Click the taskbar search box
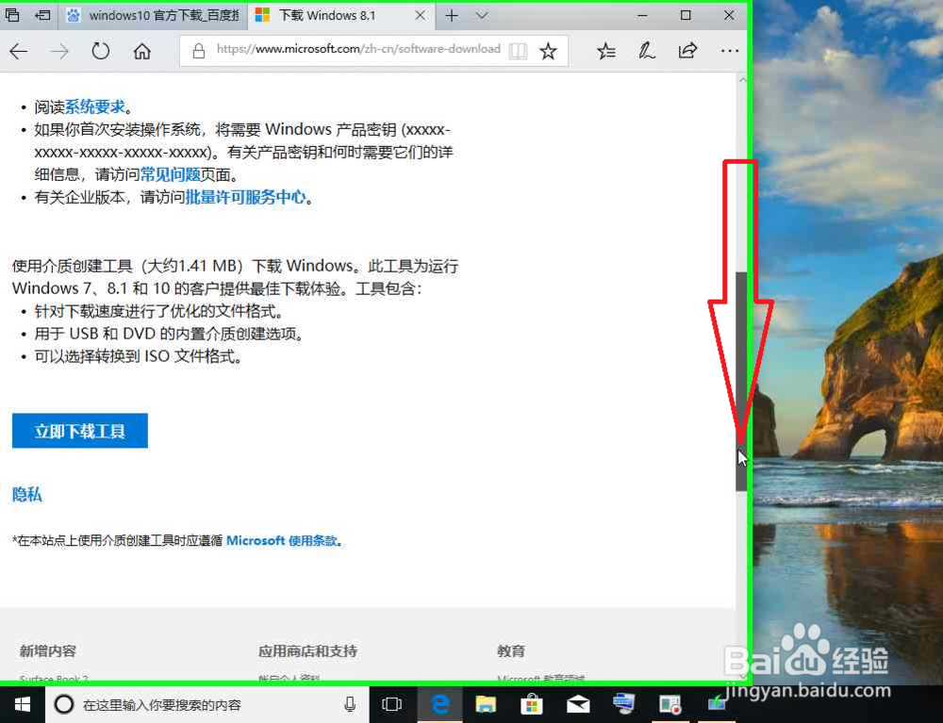Screen dimensions: 943x723 (x=207, y=704)
